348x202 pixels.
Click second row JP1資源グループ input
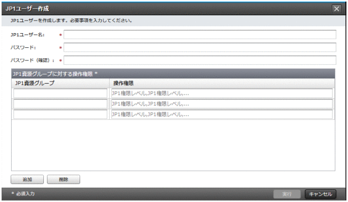(x=60, y=104)
